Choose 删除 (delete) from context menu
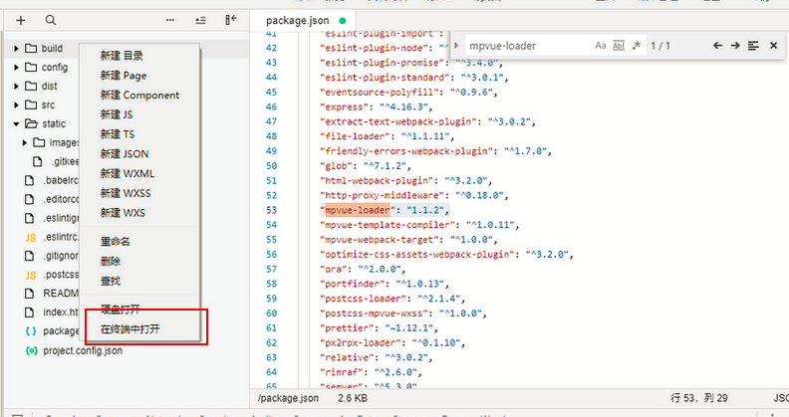 point(111,262)
